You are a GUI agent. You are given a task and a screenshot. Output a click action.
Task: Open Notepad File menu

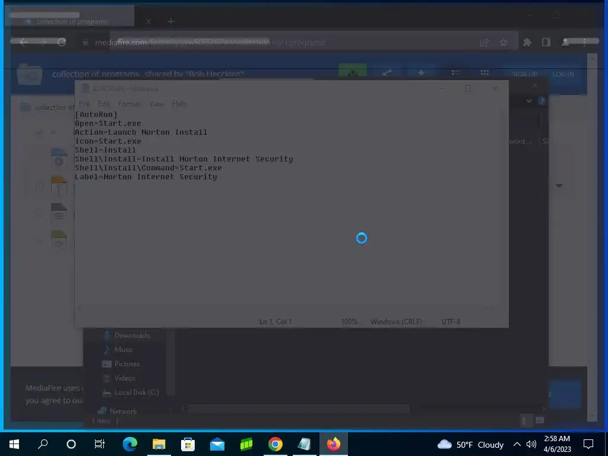pyautogui.click(x=84, y=103)
